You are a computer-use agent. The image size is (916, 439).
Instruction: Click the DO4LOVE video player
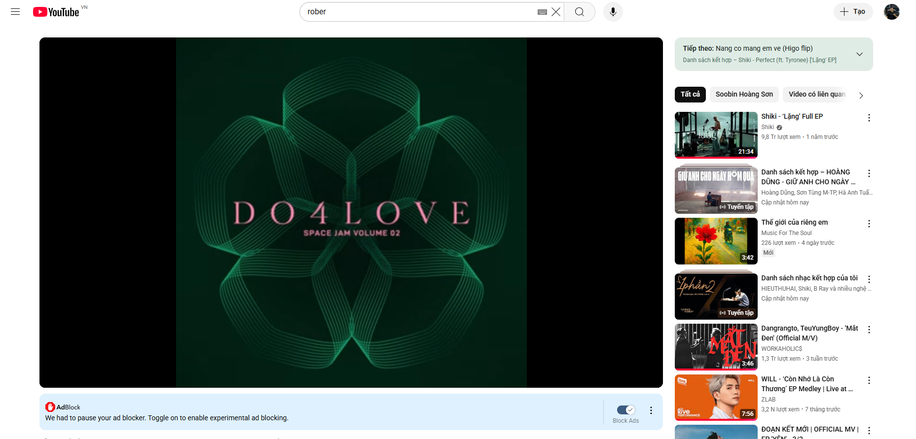point(351,212)
